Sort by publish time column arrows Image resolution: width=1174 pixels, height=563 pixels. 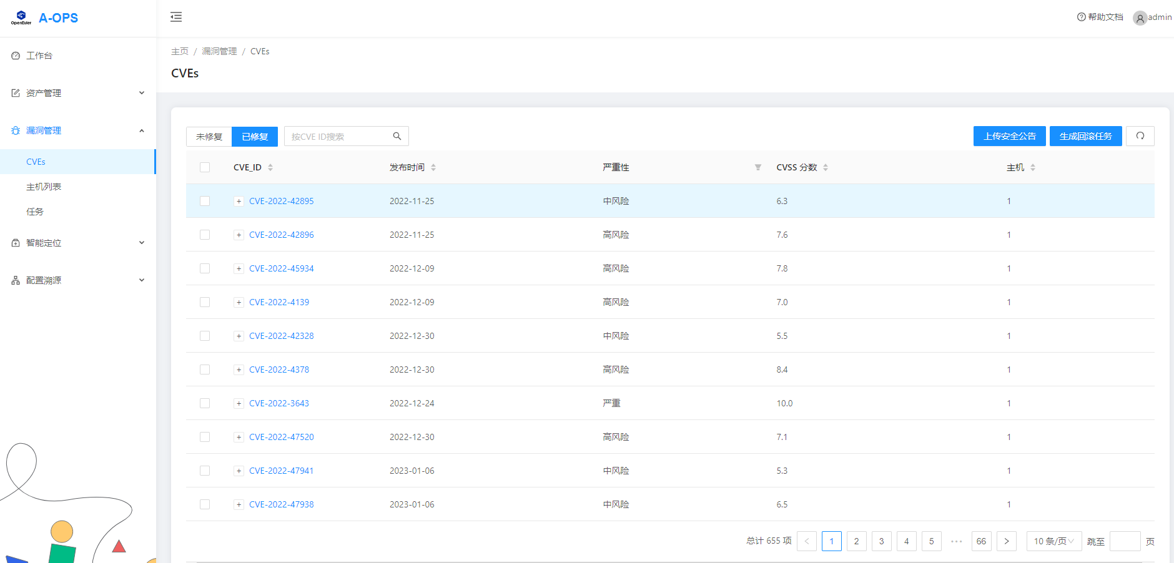click(433, 167)
